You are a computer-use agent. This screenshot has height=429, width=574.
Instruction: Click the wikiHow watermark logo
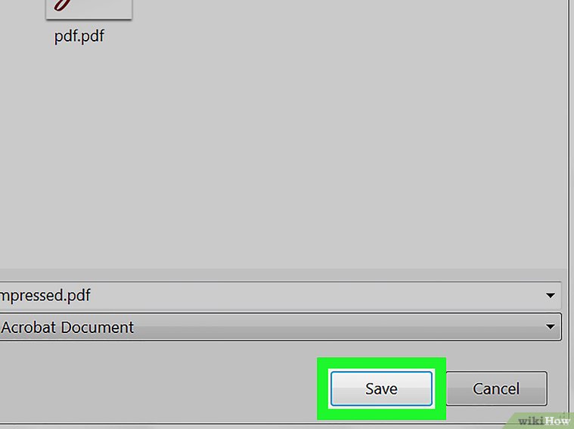pyautogui.click(x=544, y=419)
